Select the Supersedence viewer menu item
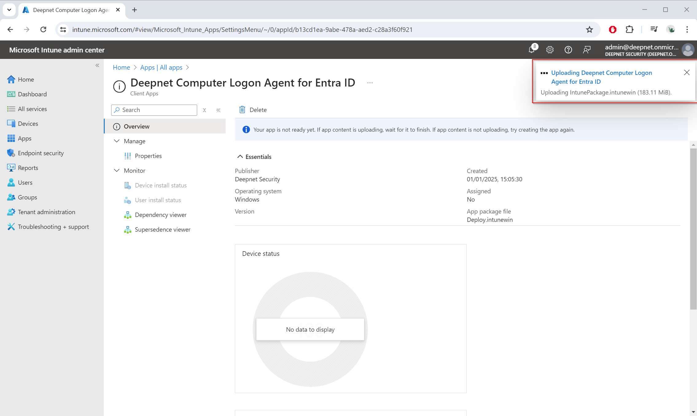This screenshot has width=697, height=416. 162,229
